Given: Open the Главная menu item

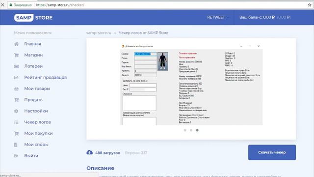Looking at the screenshot, I should point(33,44).
